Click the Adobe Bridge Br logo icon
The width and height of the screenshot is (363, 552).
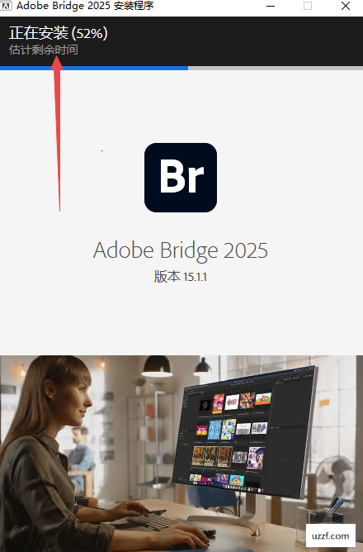pos(181,178)
